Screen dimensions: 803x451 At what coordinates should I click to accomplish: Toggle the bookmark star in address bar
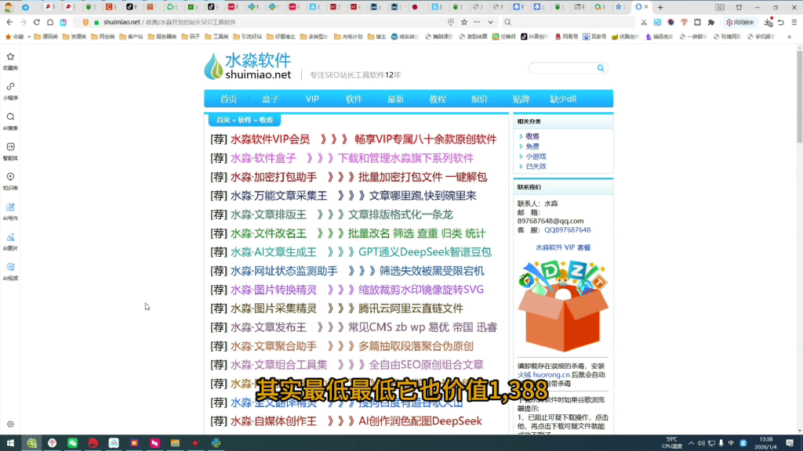click(464, 21)
